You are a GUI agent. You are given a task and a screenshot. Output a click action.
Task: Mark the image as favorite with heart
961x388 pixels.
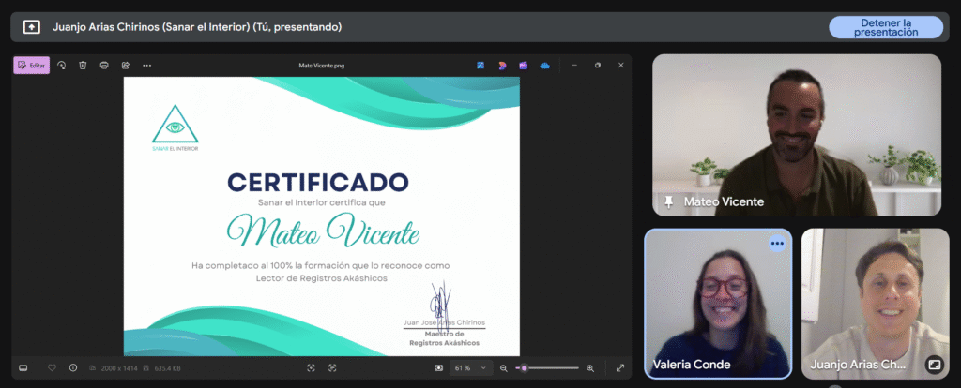tap(53, 367)
